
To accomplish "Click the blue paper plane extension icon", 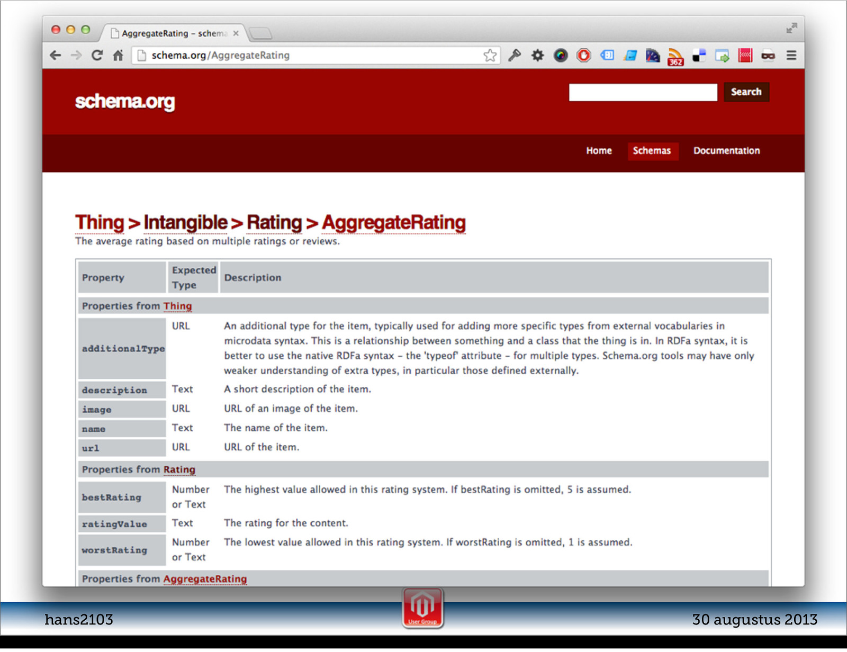I will click(x=630, y=55).
